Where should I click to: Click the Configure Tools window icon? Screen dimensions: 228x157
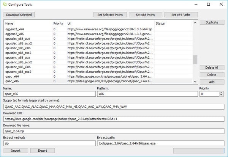point(5,4)
